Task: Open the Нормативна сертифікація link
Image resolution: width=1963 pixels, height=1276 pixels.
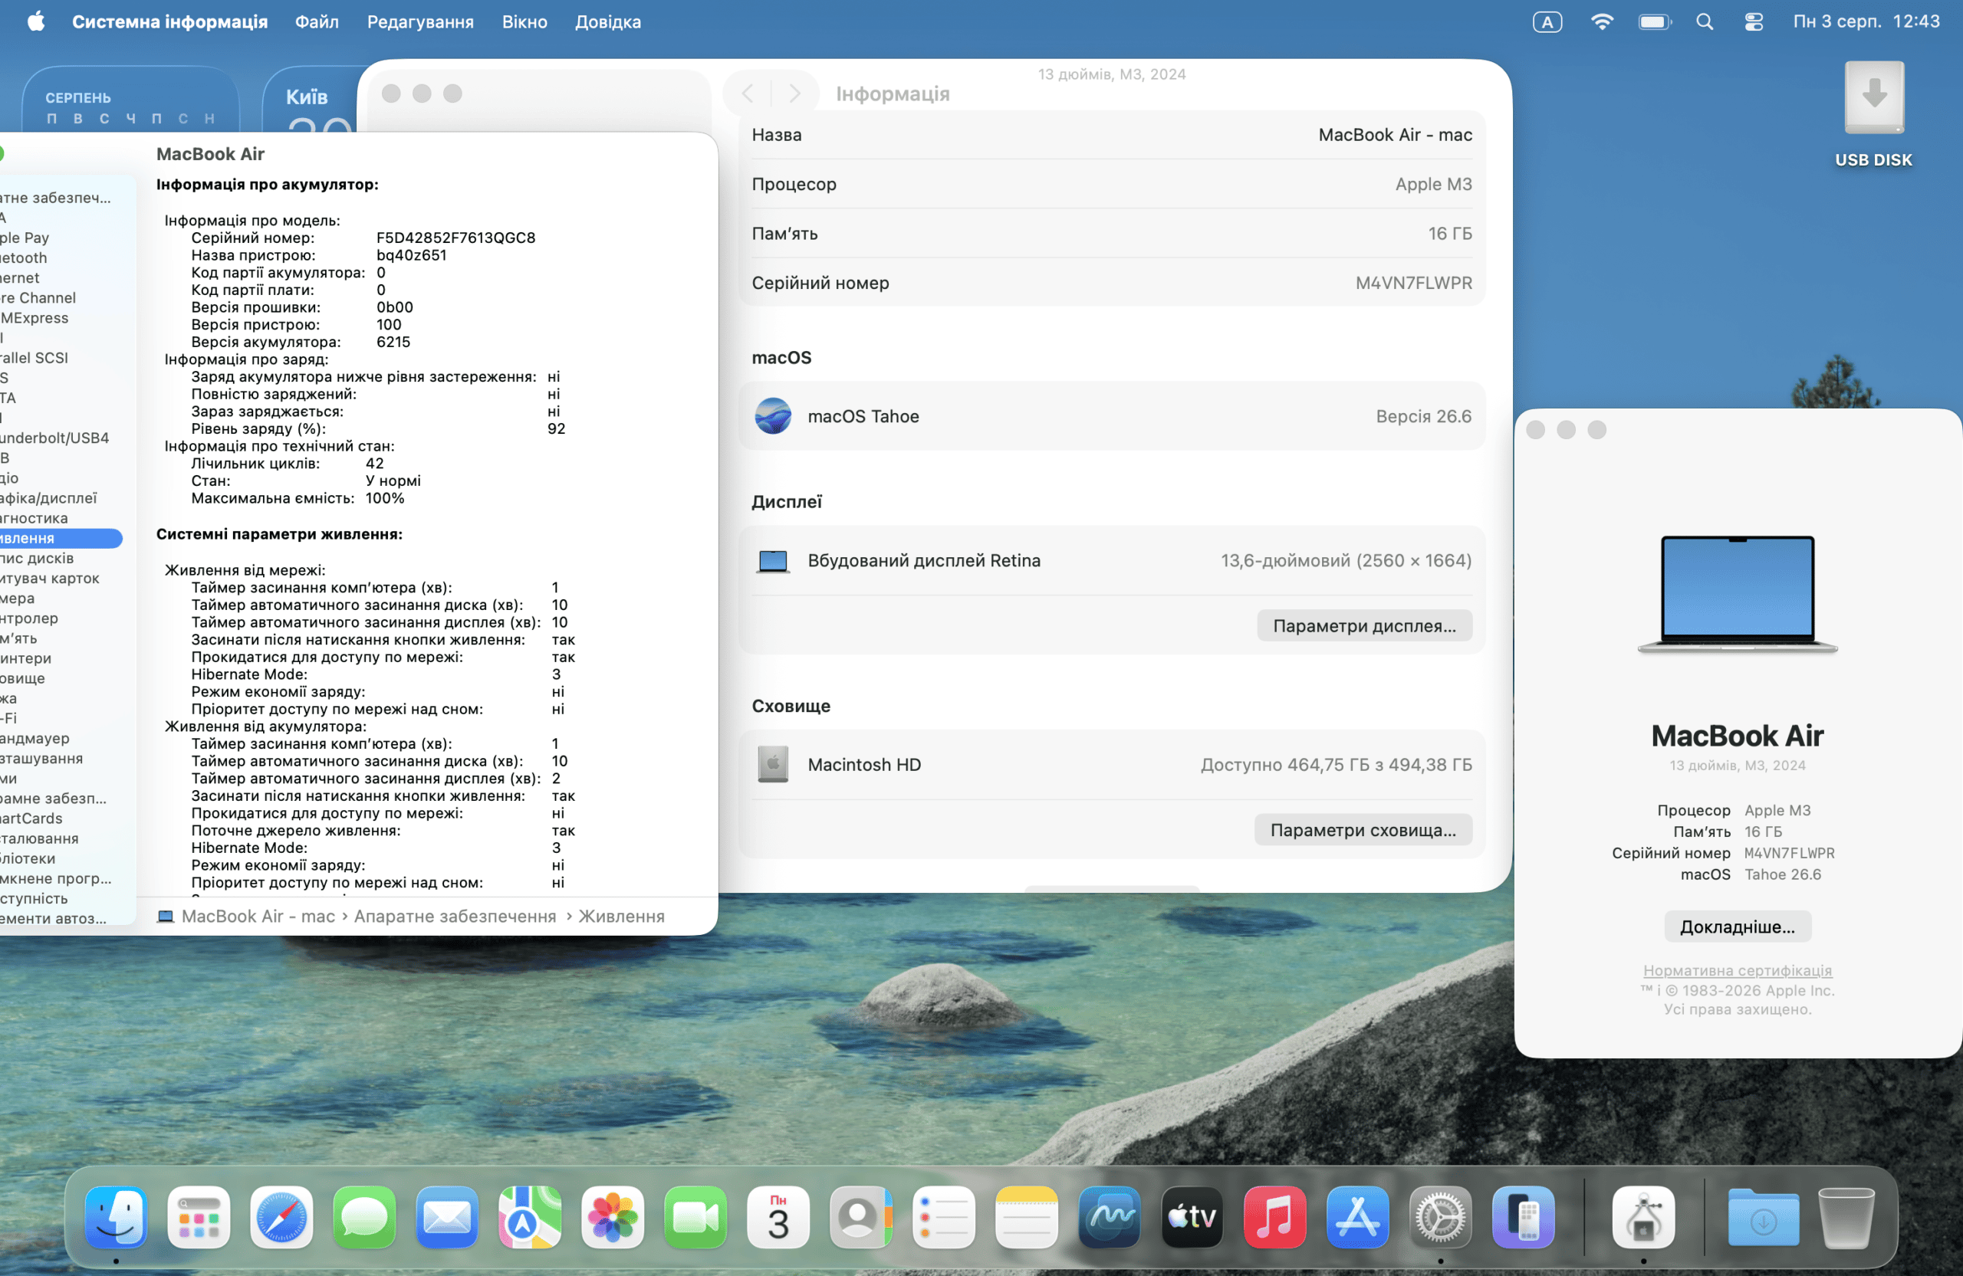Action: click(x=1738, y=970)
